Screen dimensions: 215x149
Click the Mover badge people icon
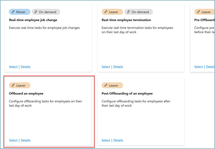(13, 12)
